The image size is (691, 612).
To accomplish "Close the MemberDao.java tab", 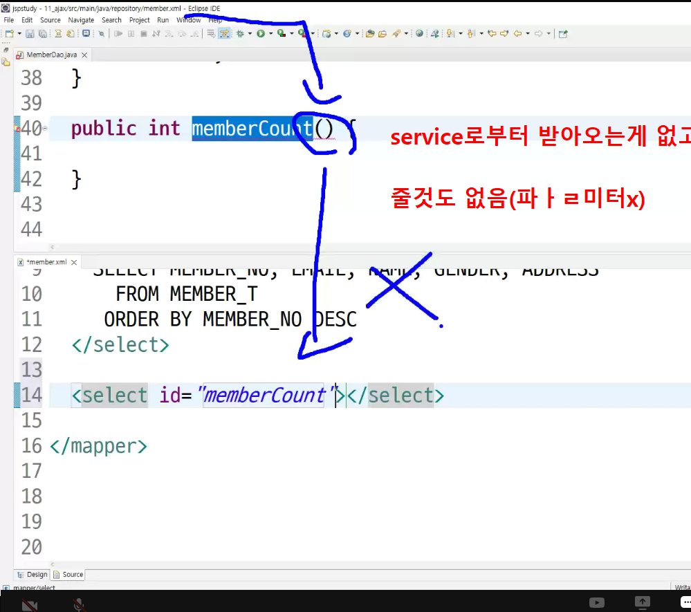I will coord(84,55).
